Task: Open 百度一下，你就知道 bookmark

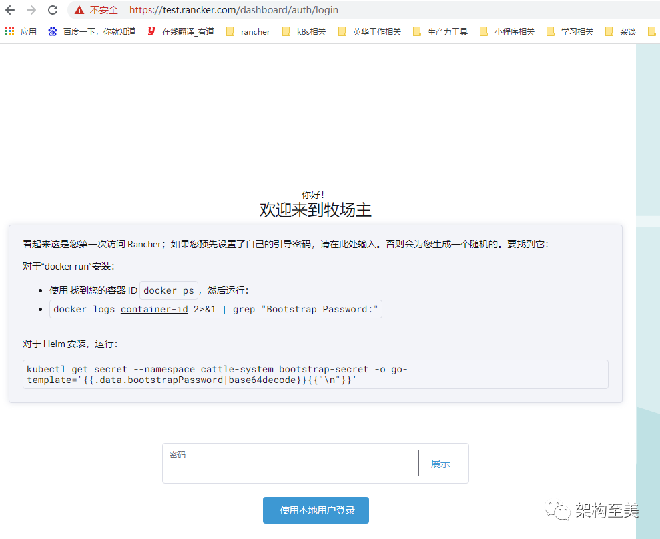Action: coord(99,31)
